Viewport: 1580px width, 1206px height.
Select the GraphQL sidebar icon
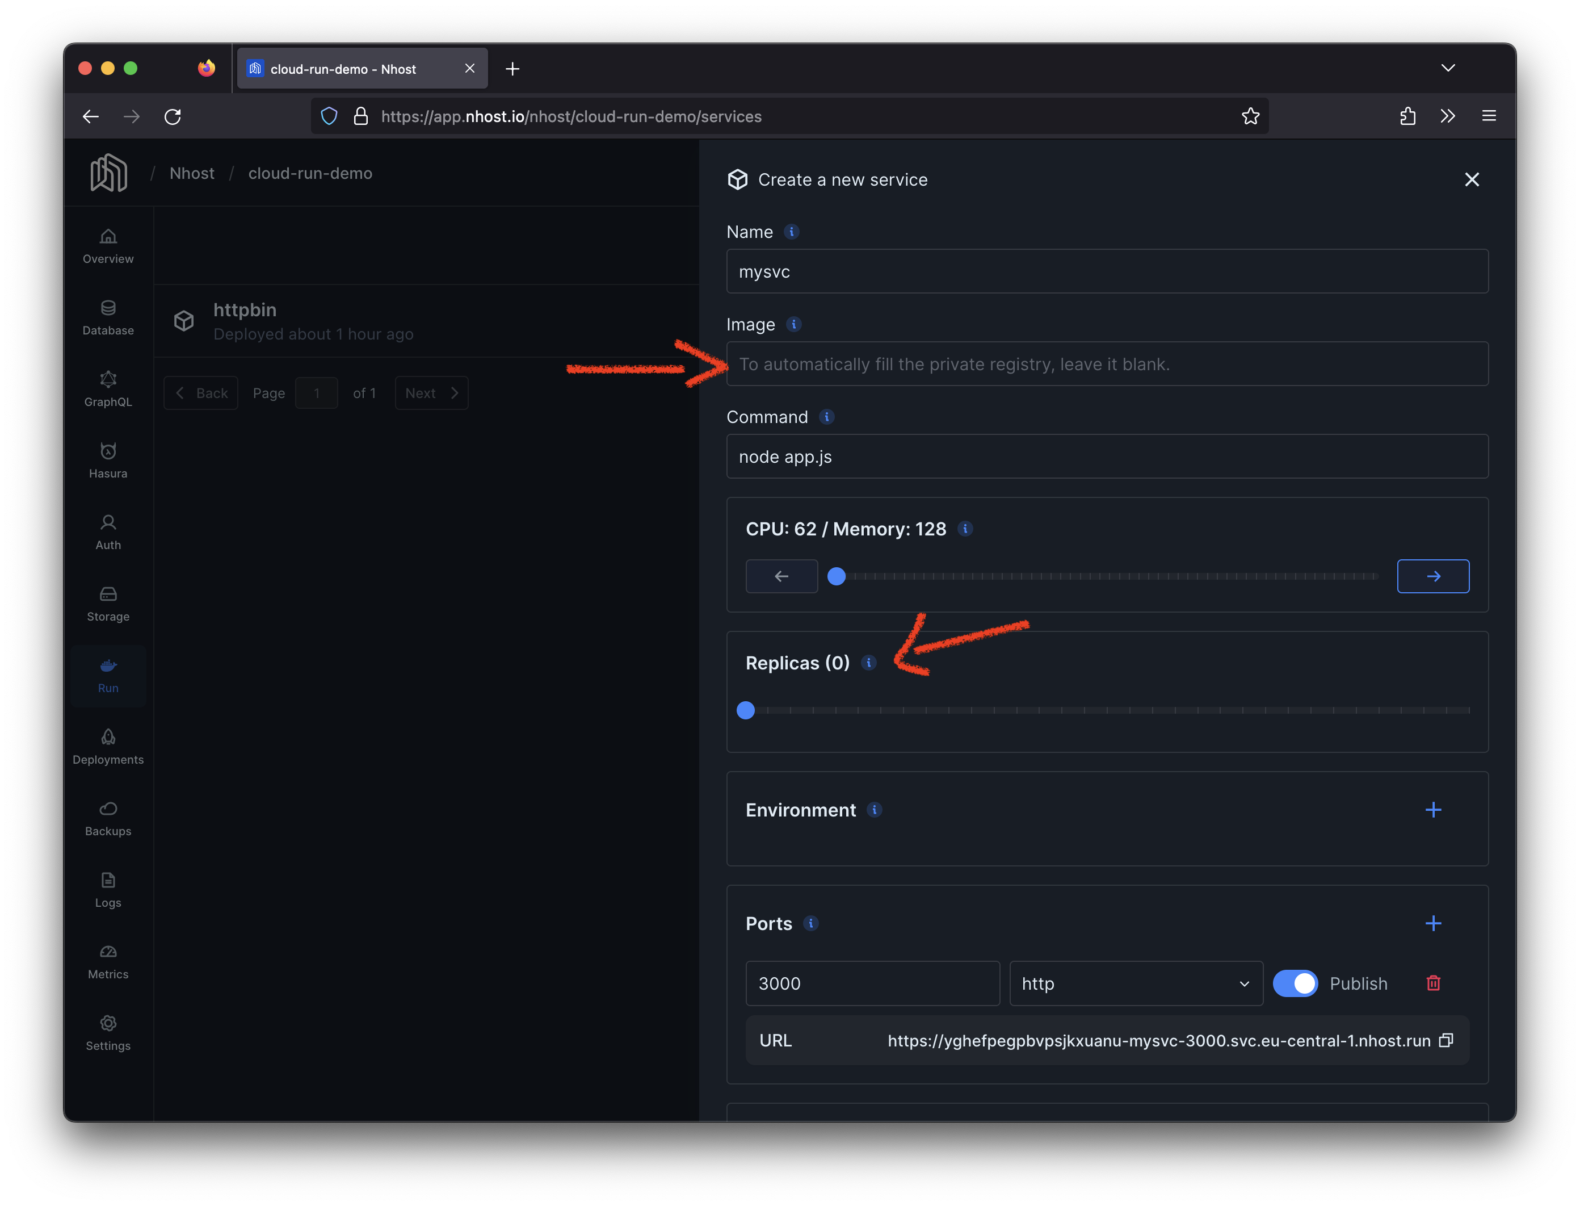108,389
